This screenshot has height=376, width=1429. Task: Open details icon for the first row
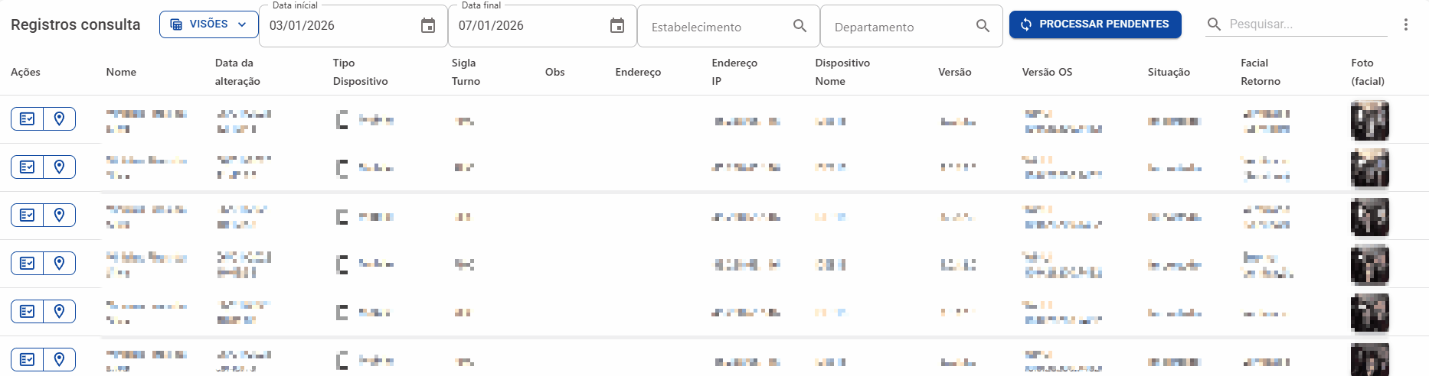click(28, 119)
